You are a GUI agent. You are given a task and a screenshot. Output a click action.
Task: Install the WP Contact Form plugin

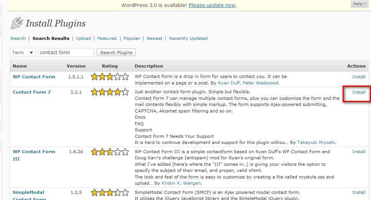(359, 77)
